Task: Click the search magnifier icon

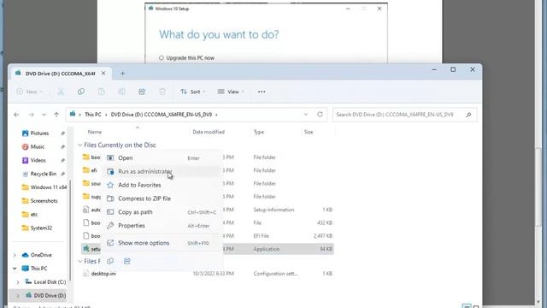Action: click(468, 115)
